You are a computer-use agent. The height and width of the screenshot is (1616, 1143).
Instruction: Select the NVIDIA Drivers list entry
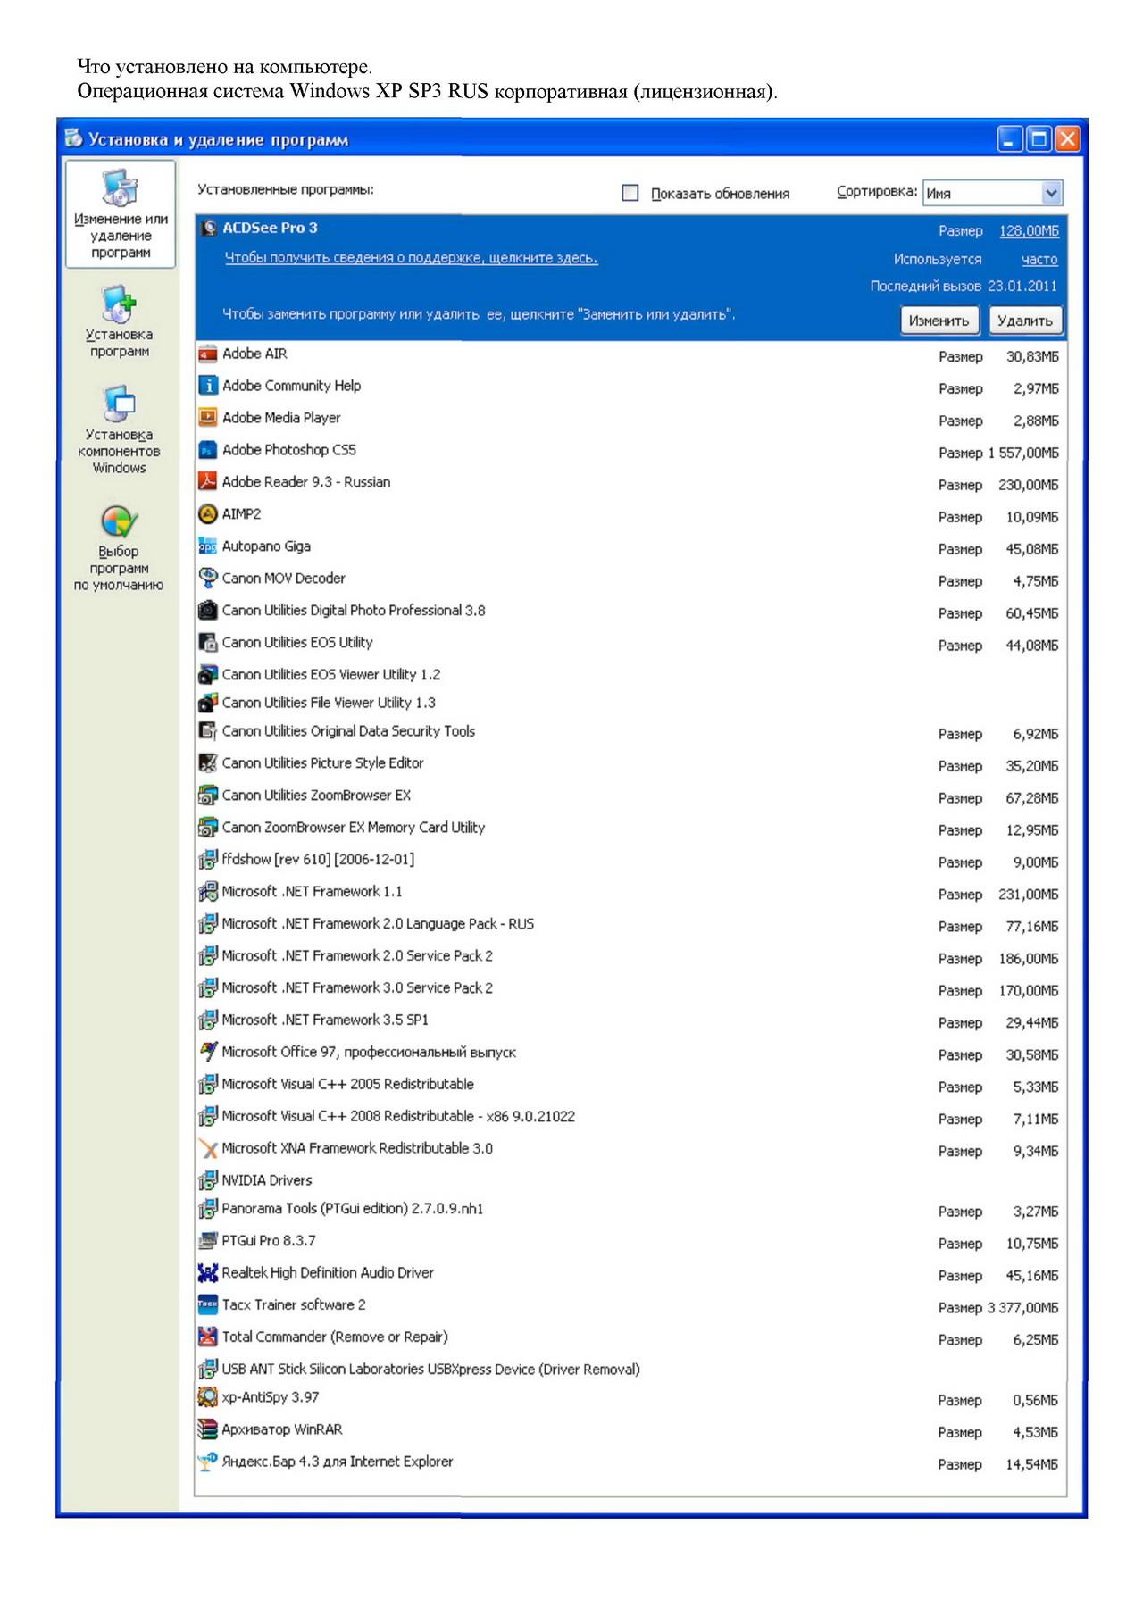point(267,1180)
